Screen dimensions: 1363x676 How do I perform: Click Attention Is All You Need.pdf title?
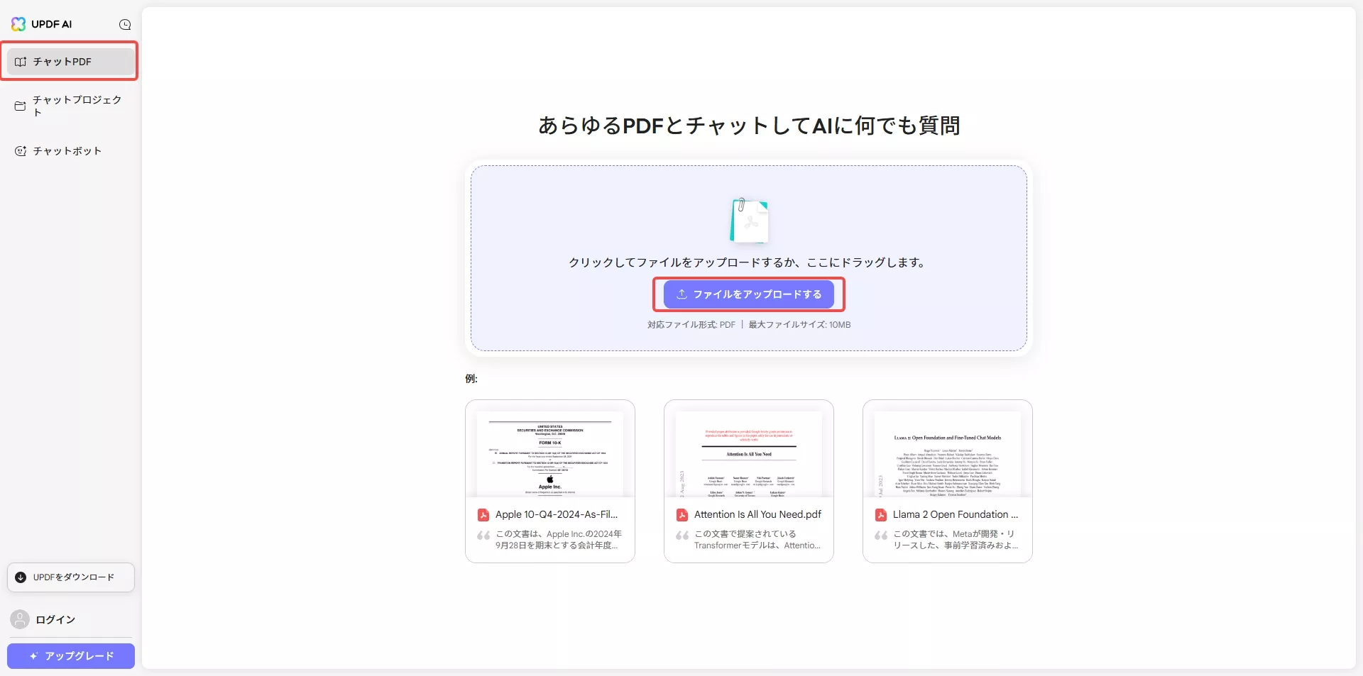point(757,514)
